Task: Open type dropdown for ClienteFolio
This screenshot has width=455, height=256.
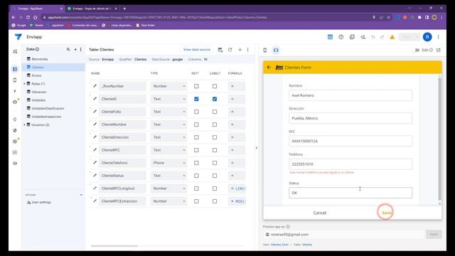Action: 168,112
